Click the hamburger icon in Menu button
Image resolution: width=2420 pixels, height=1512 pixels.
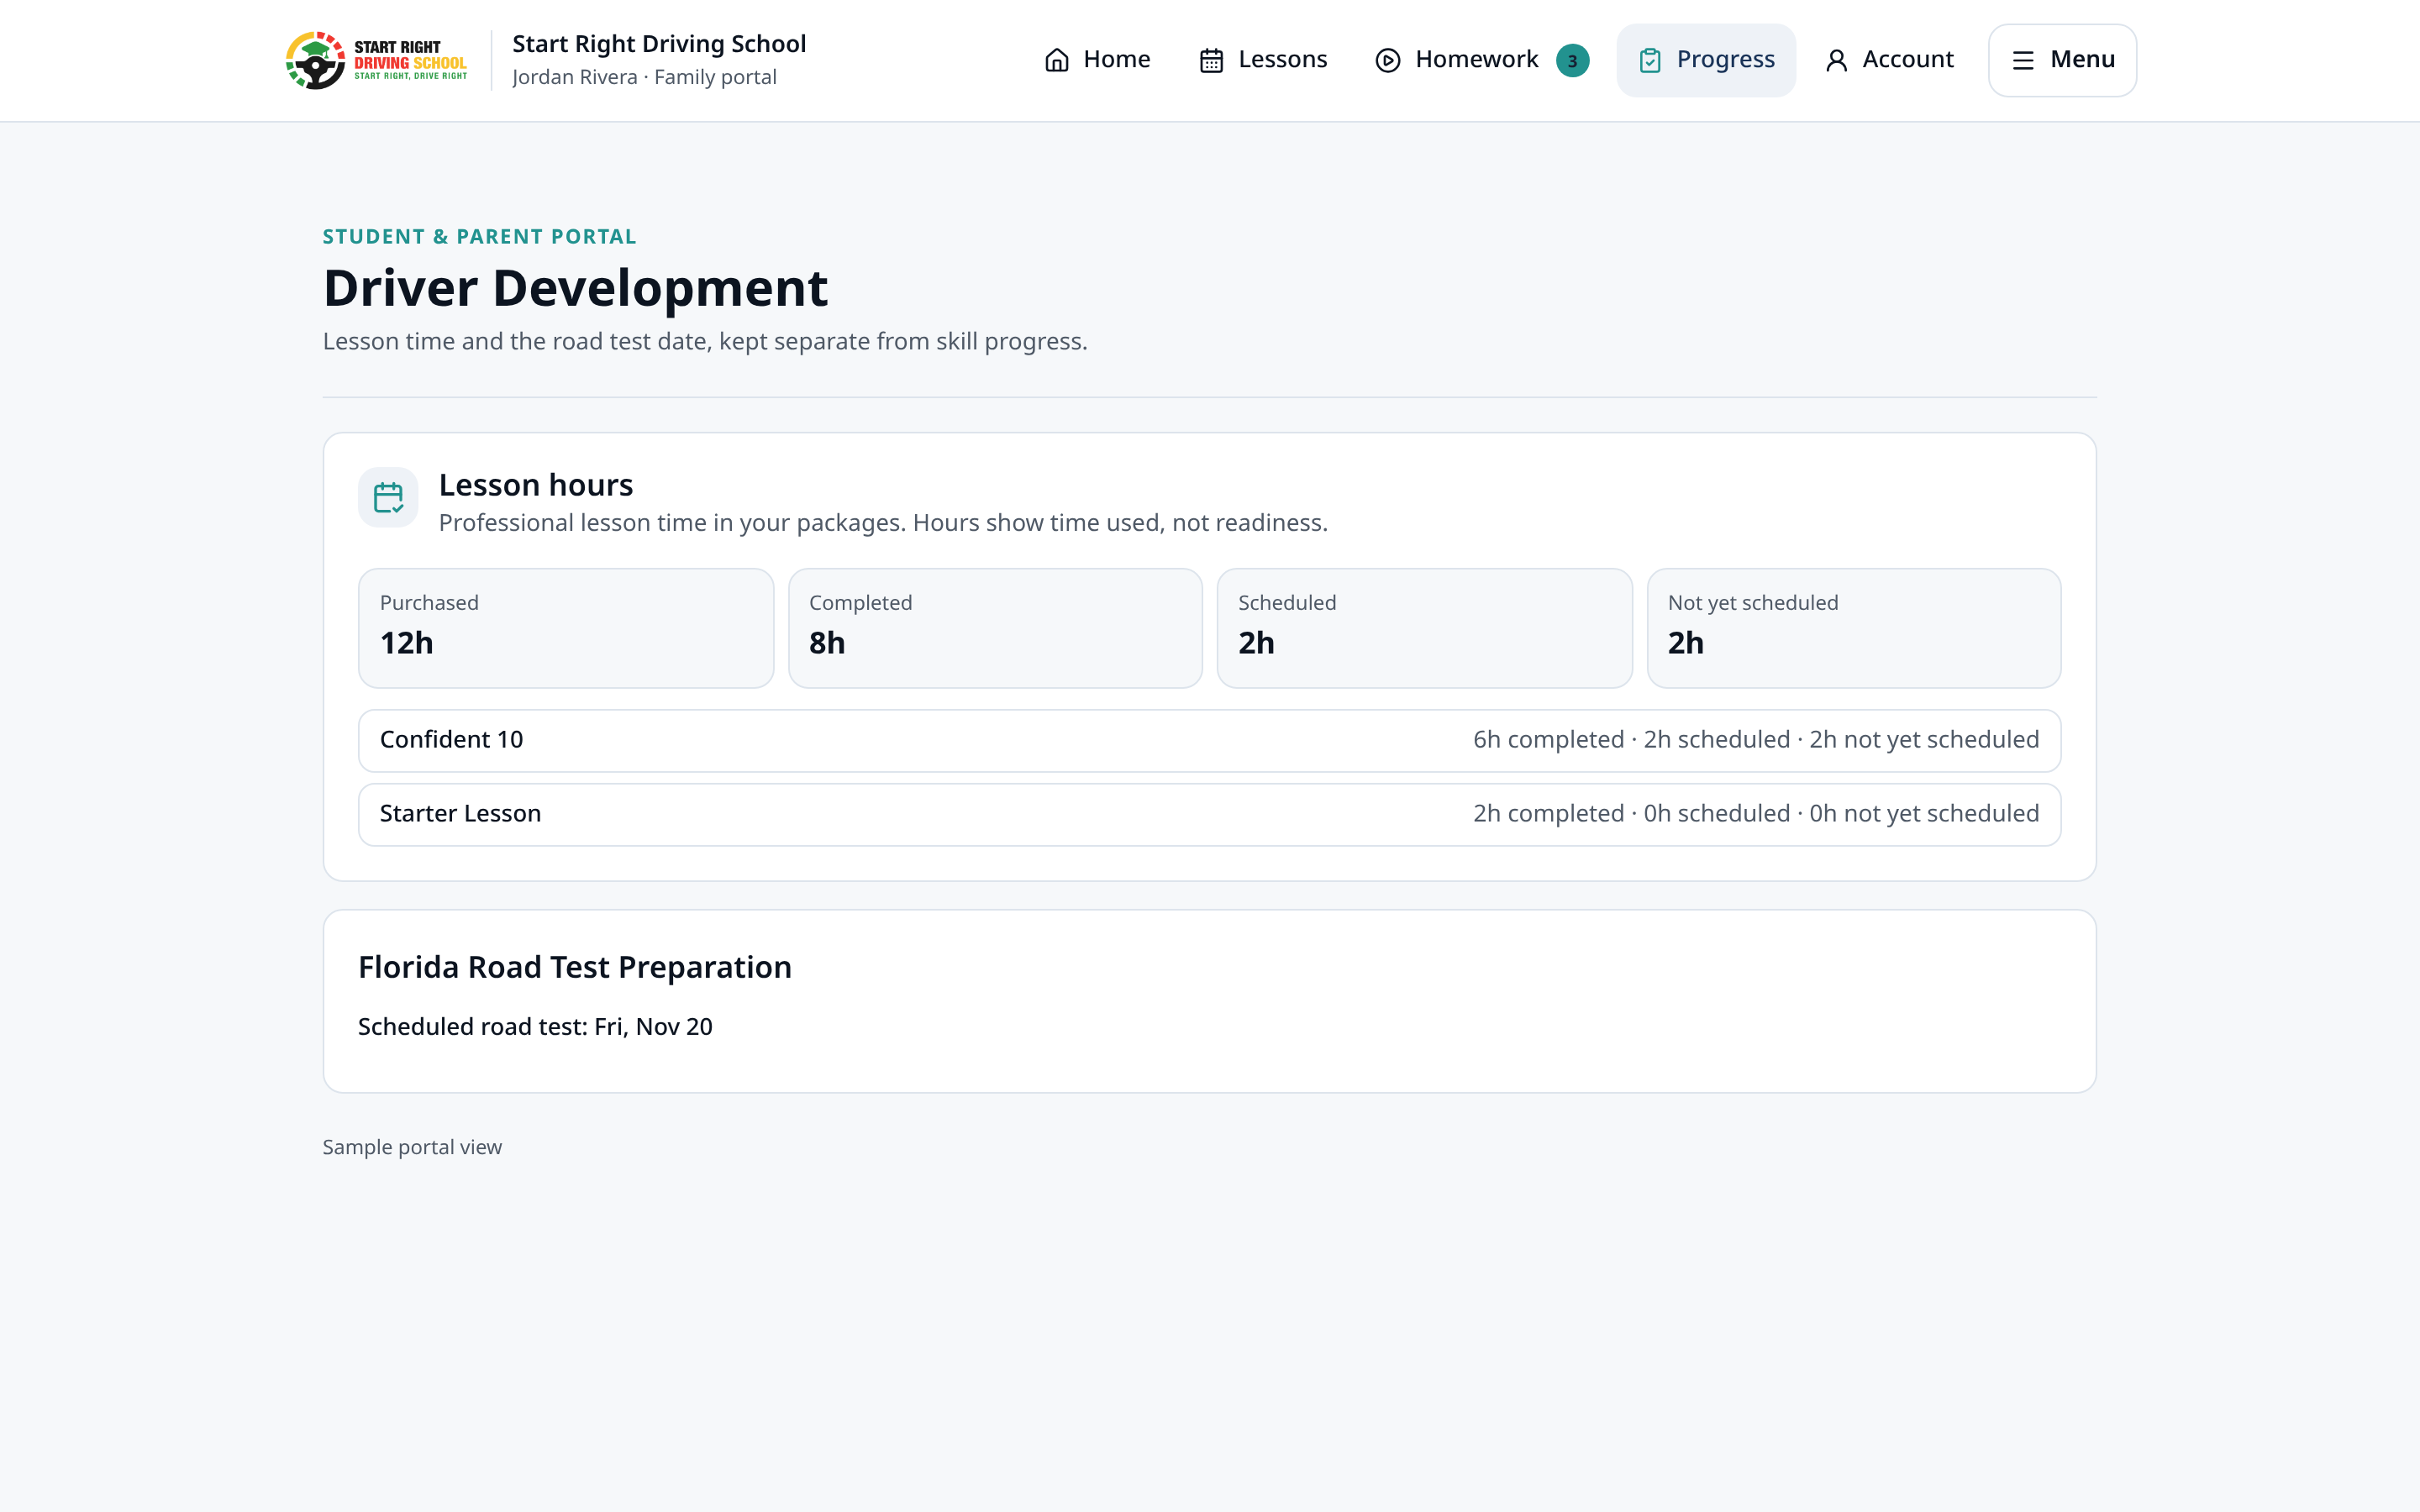coord(2023,61)
